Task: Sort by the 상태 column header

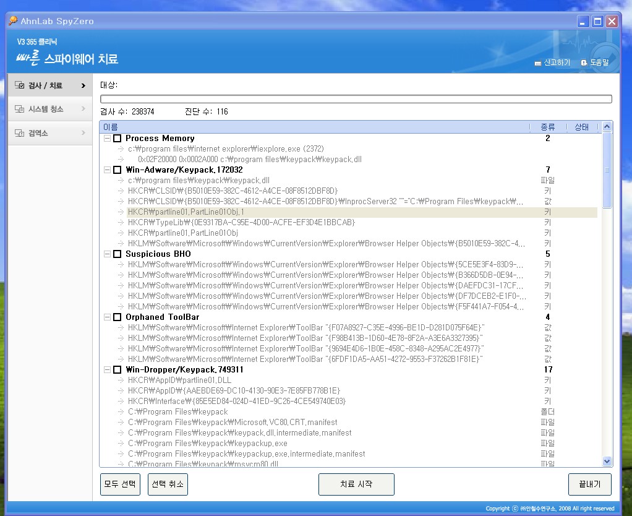Action: tap(582, 127)
